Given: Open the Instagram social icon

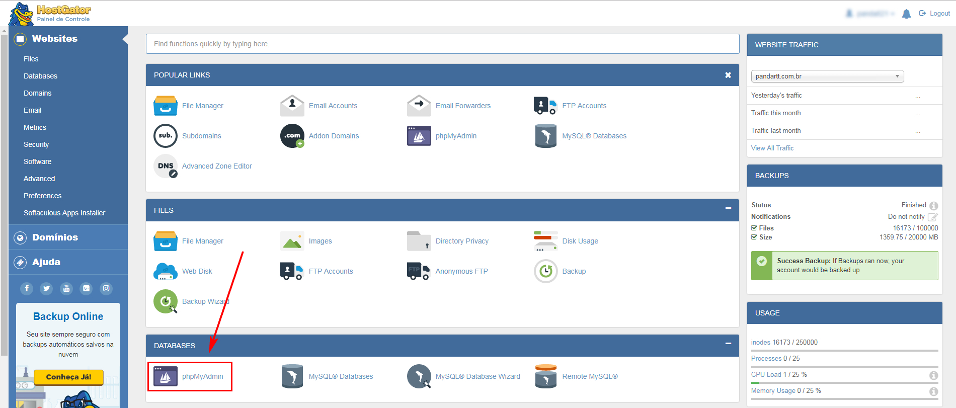Looking at the screenshot, I should [106, 288].
